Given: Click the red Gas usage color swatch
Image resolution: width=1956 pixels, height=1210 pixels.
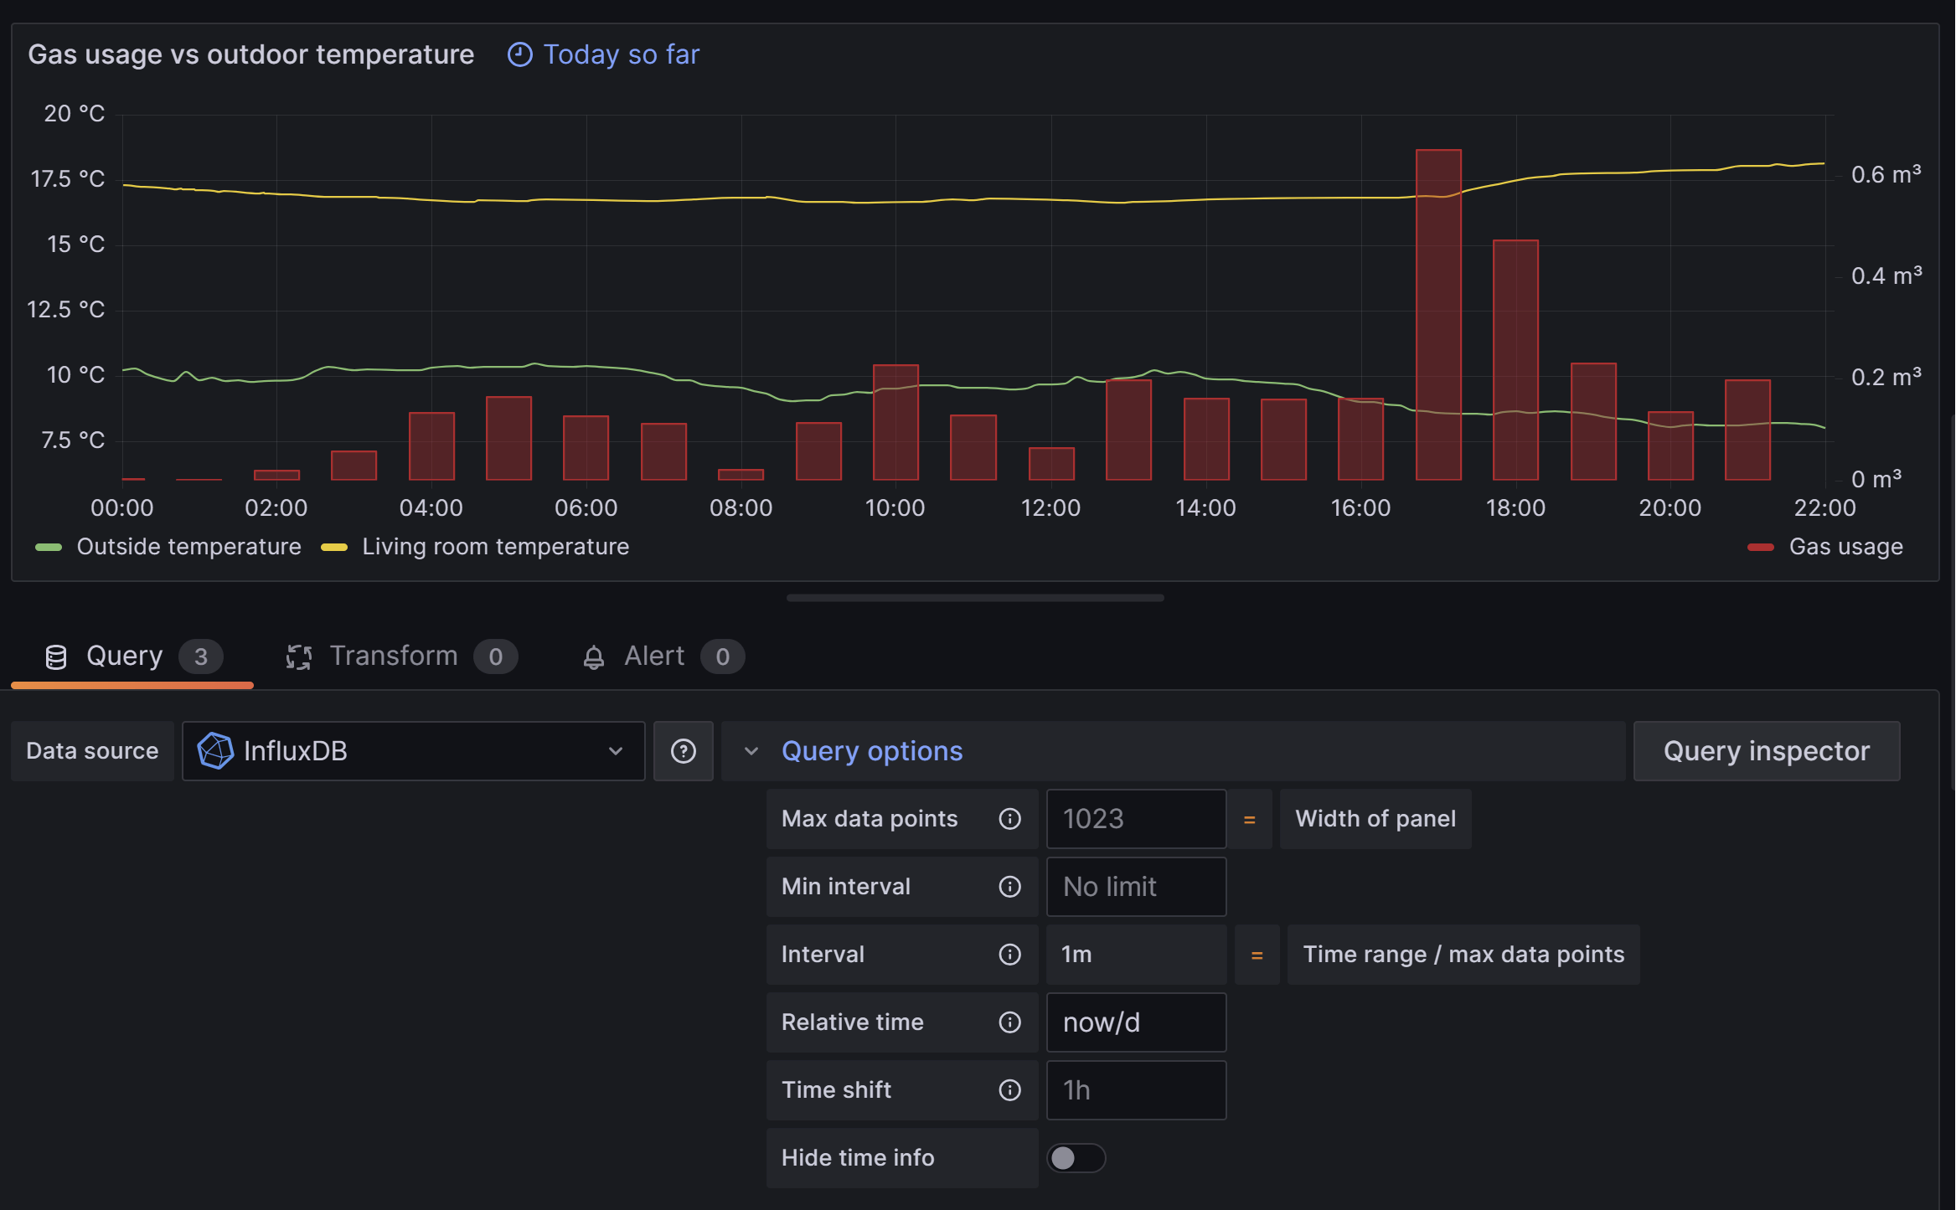Looking at the screenshot, I should tap(1761, 548).
